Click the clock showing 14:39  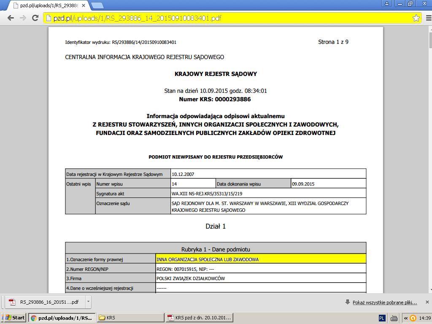pos(425,318)
